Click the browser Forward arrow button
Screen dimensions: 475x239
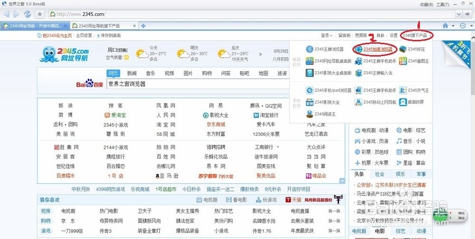click(16, 14)
